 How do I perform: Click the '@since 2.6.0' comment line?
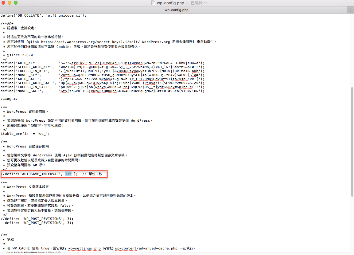[18, 55]
